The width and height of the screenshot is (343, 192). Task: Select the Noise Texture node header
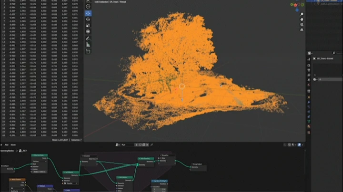point(17,179)
